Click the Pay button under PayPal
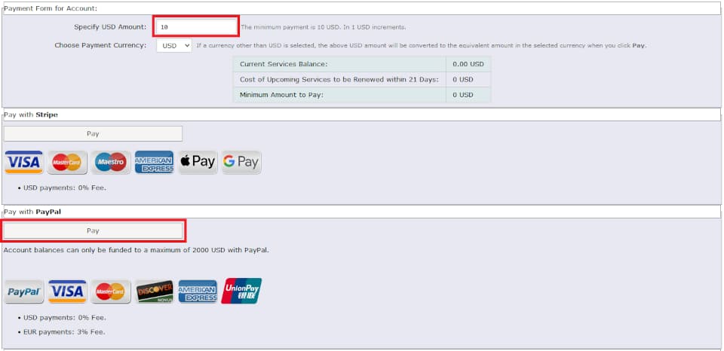 [93, 230]
